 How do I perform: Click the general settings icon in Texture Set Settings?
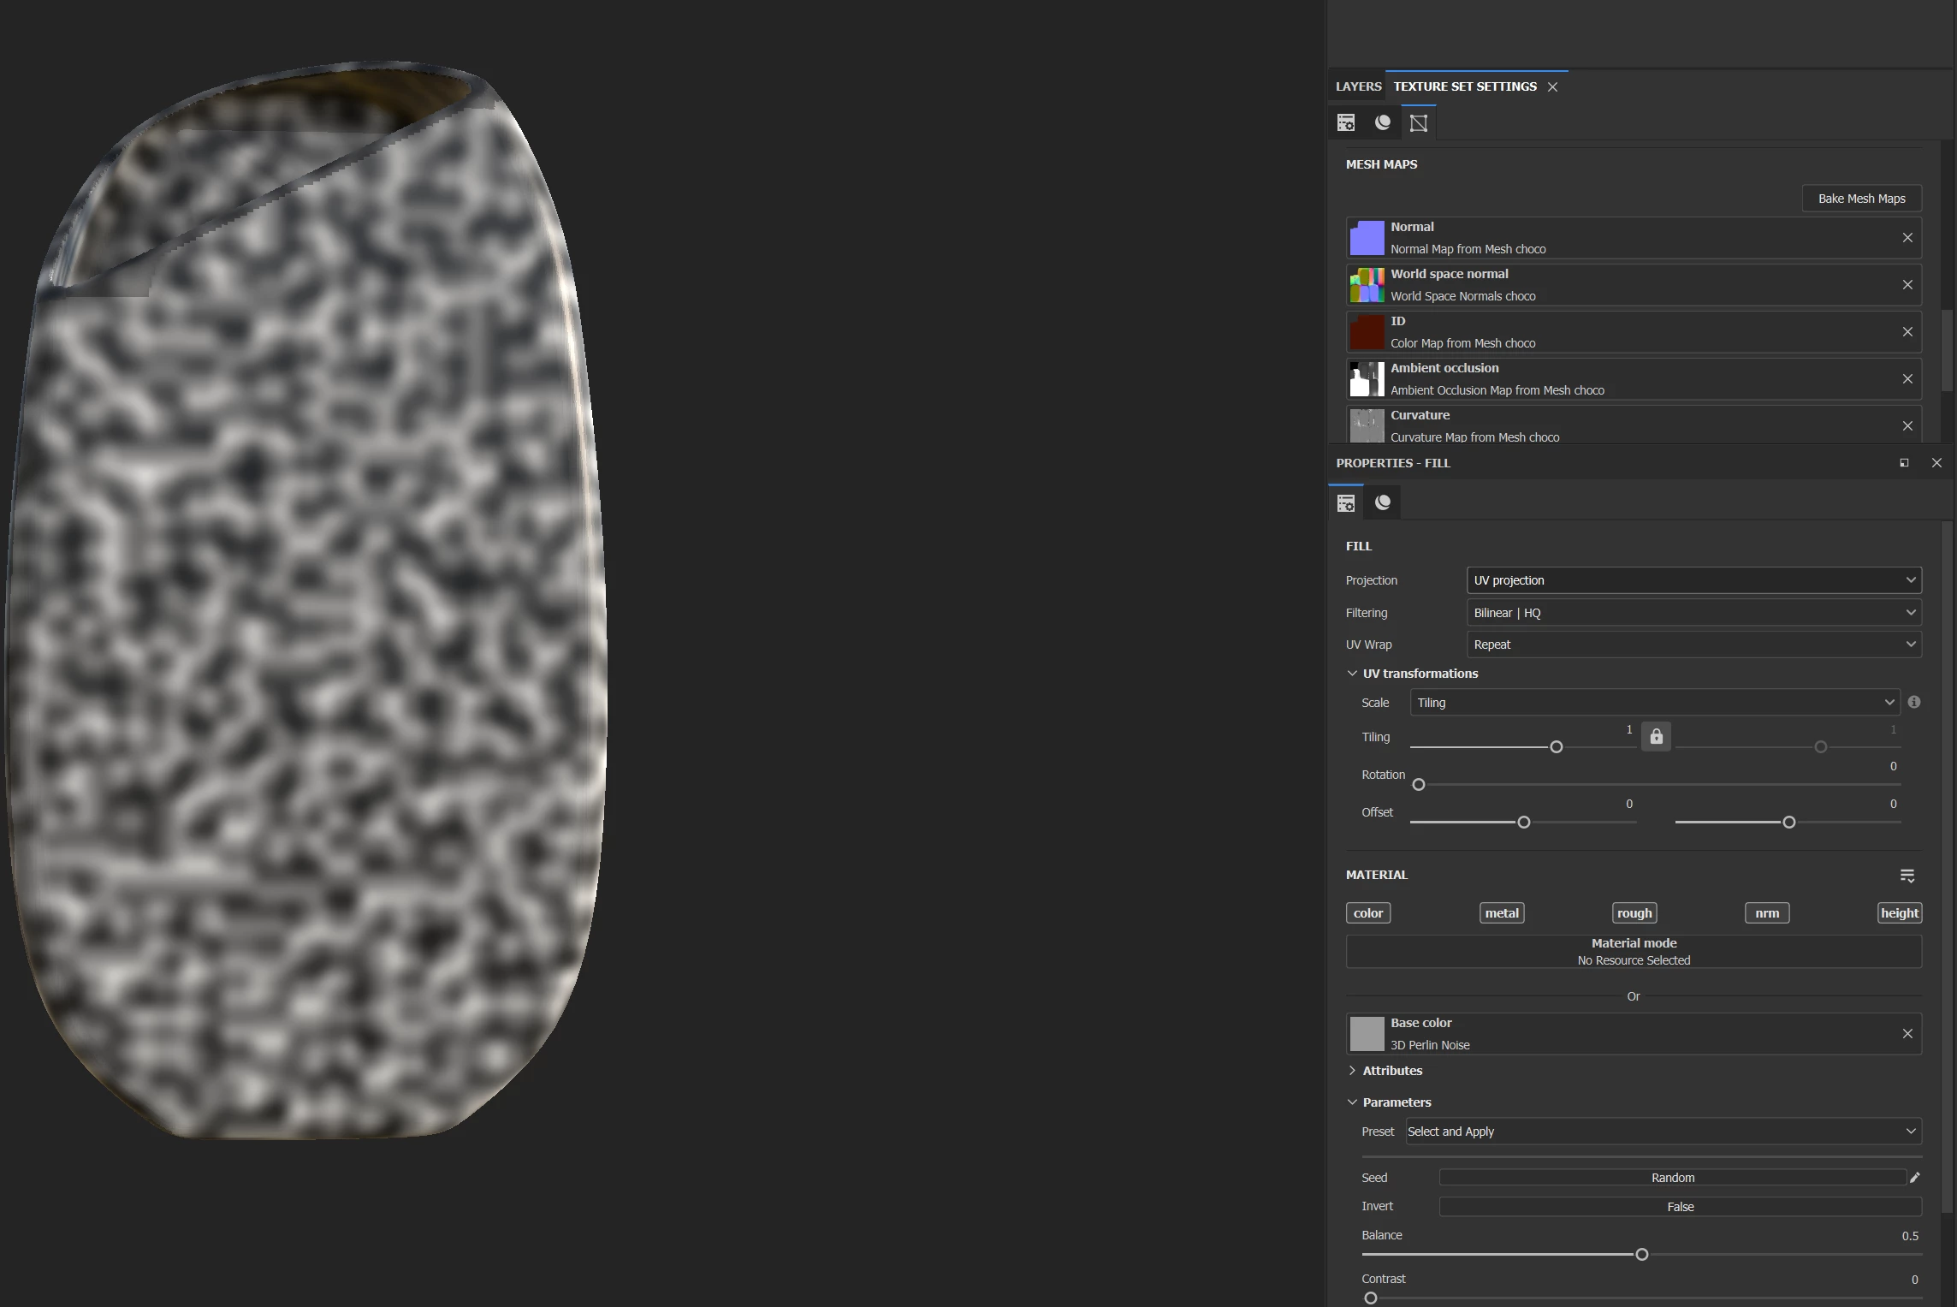(1346, 122)
